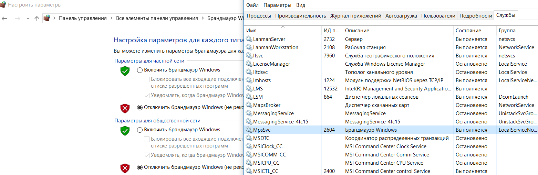Switch to the Автозагрузка tab
Image resolution: width=538 pixels, height=175 pixels.
(401, 15)
